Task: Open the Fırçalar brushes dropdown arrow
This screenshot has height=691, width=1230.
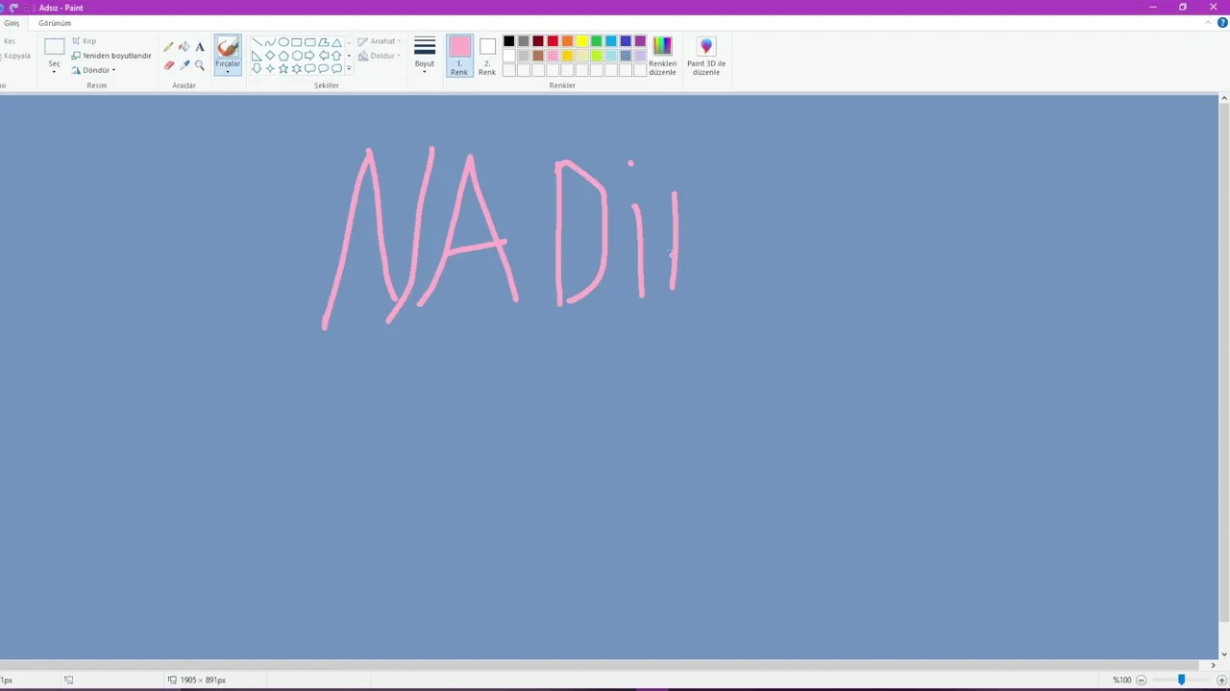Action: tap(228, 71)
